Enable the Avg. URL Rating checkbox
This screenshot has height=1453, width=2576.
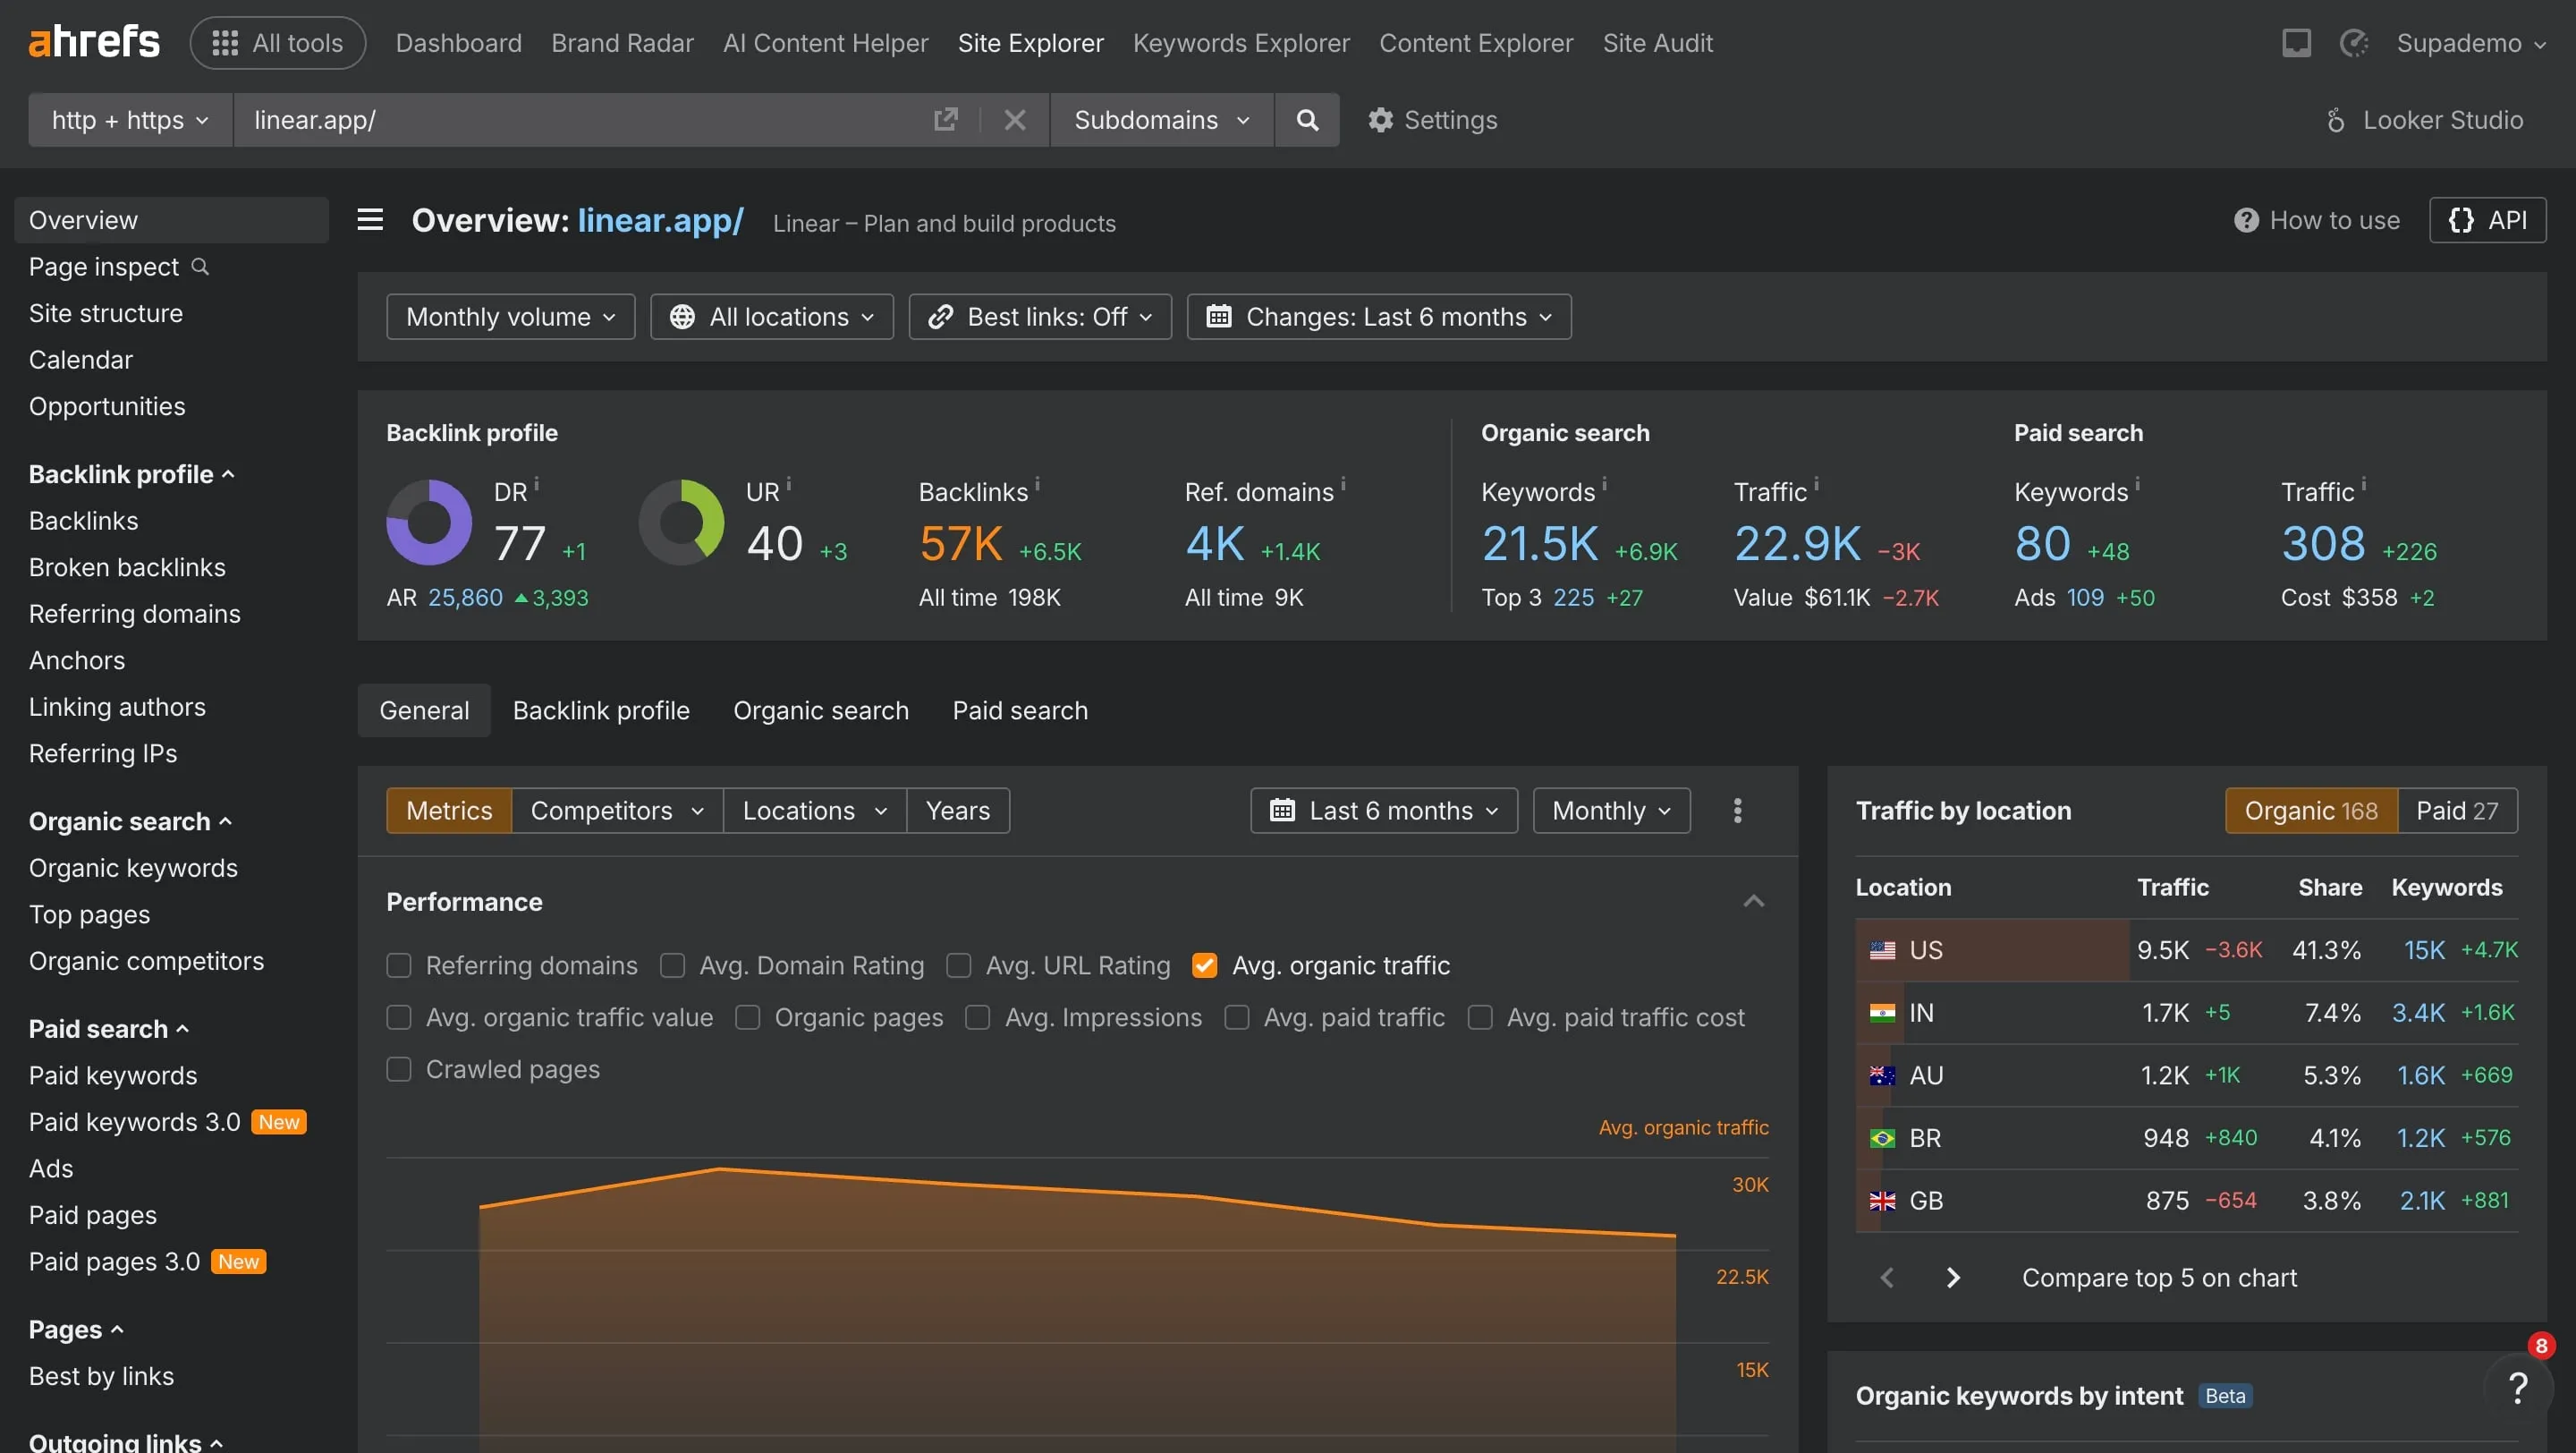958,965
